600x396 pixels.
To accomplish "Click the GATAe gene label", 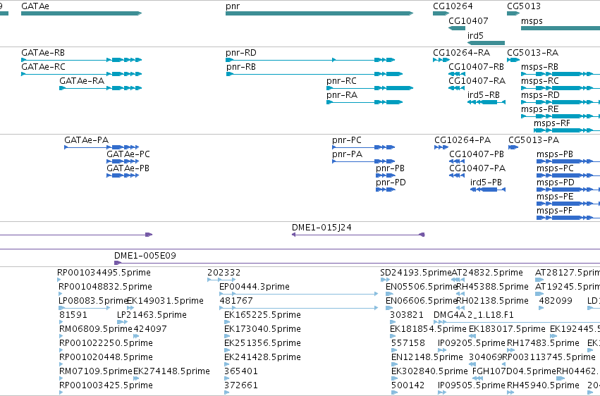I will 35,6.
